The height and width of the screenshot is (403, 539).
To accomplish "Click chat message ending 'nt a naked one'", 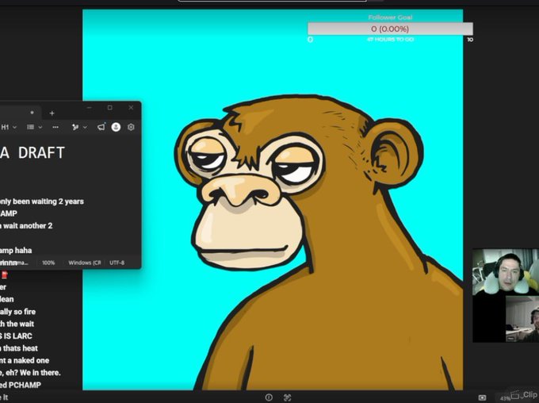I will point(25,360).
